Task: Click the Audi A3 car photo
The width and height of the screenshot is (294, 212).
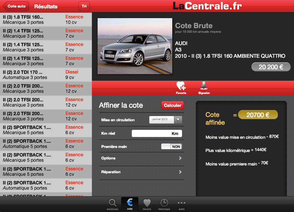Action: (x=135, y=46)
